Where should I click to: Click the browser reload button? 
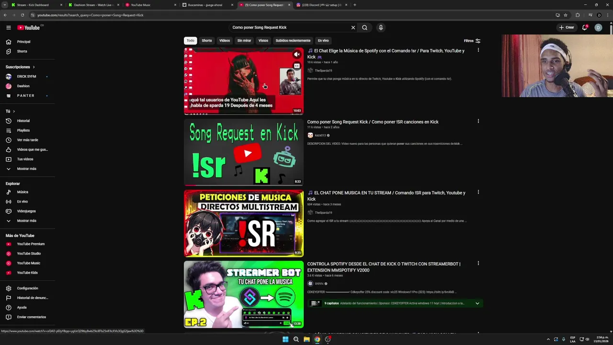22,15
